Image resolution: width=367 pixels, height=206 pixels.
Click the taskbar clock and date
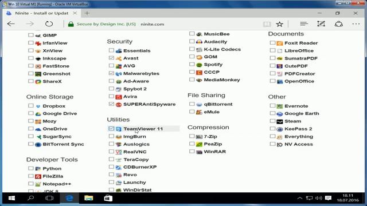[x=348, y=198]
